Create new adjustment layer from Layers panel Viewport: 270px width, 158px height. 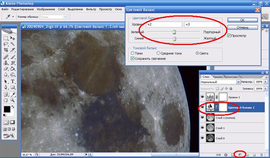[240, 155]
